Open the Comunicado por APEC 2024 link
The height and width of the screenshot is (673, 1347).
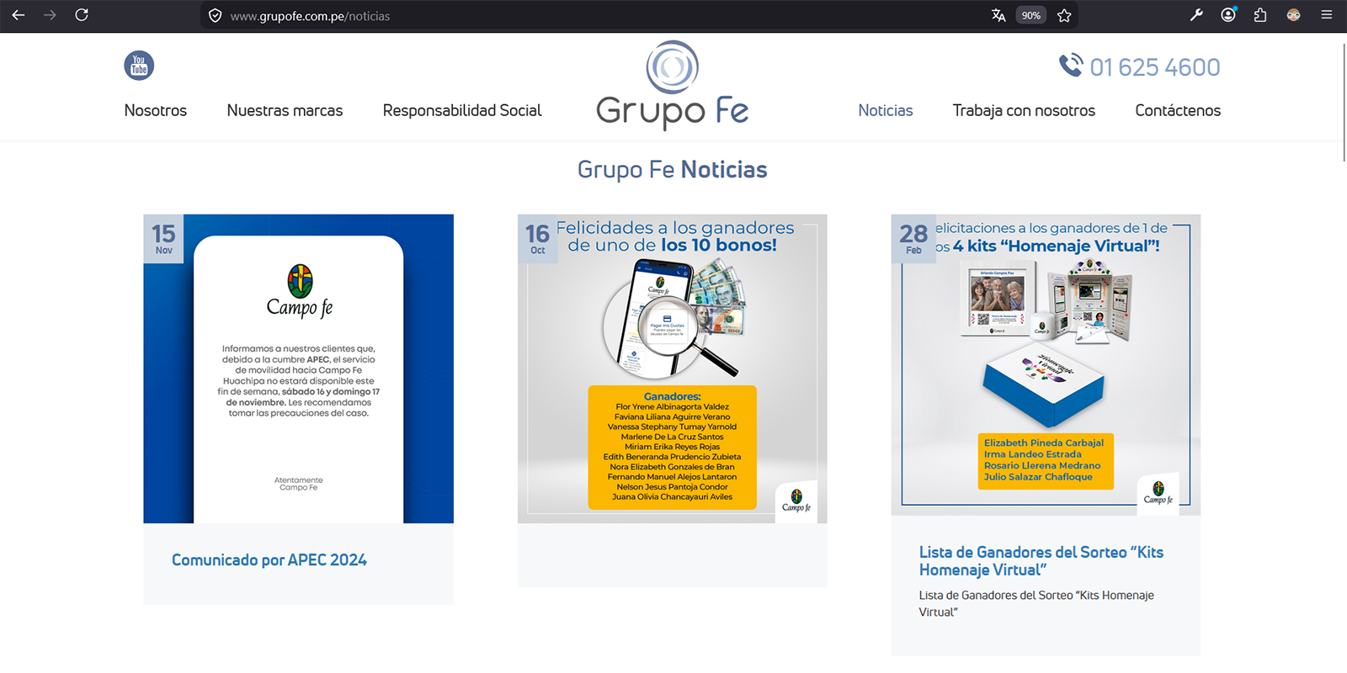(x=269, y=560)
